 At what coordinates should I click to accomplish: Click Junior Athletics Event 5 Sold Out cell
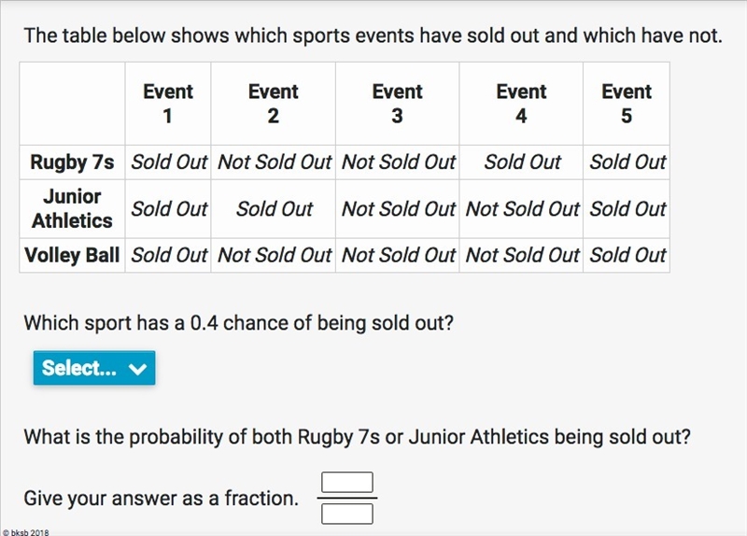627,208
